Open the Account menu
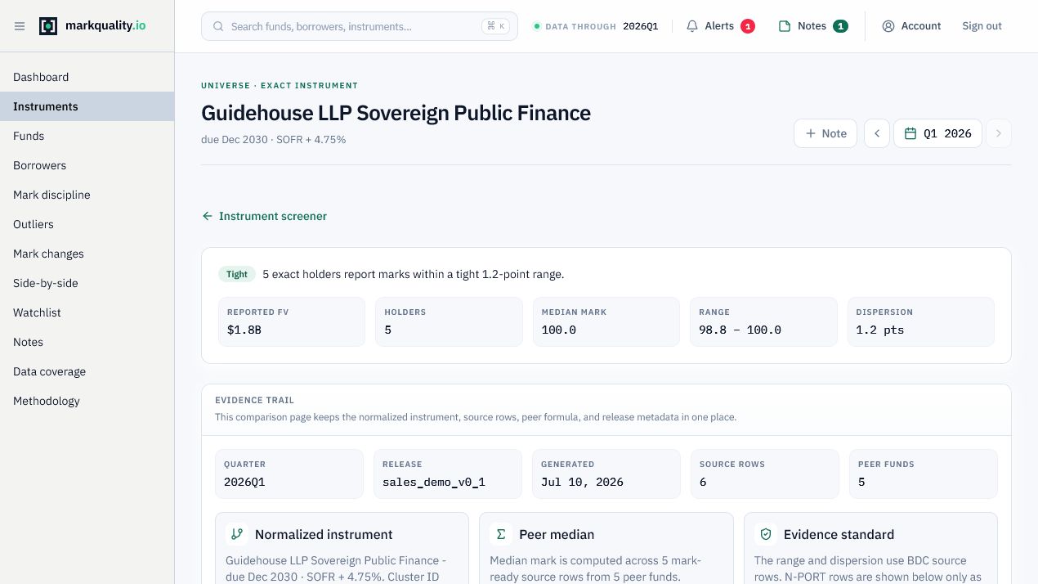The height and width of the screenshot is (584, 1038). [911, 26]
